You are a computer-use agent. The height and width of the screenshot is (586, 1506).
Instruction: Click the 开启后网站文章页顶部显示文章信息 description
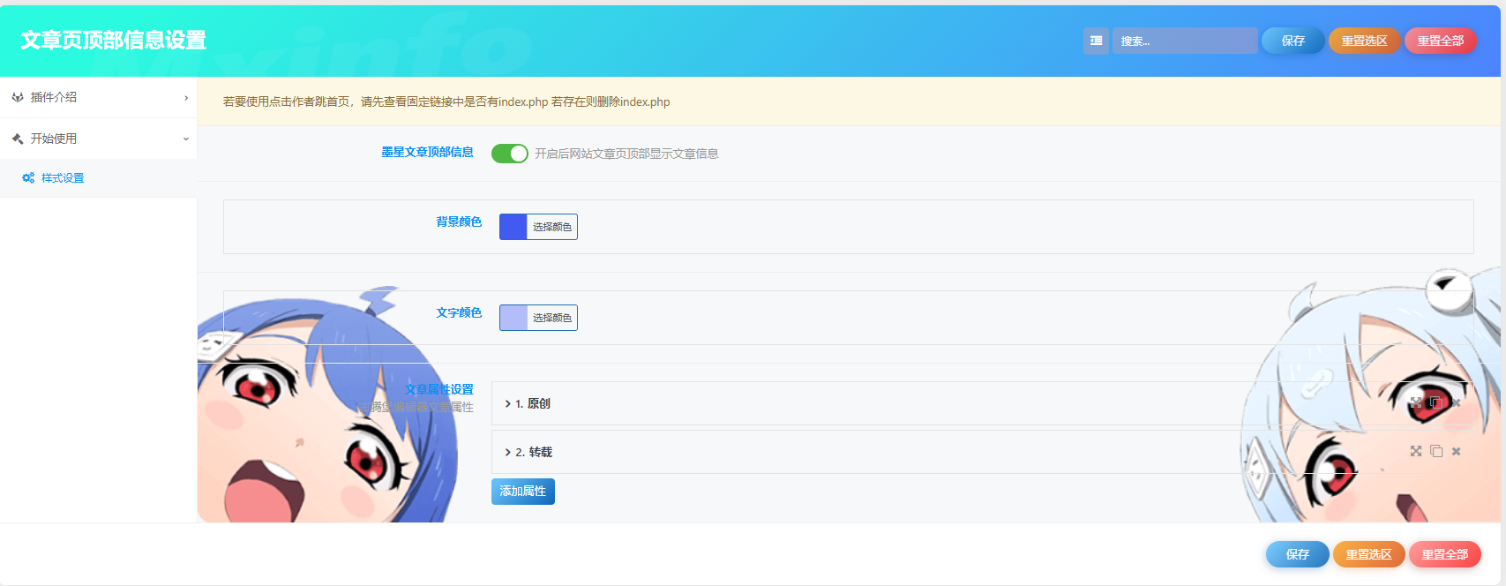coord(626,154)
